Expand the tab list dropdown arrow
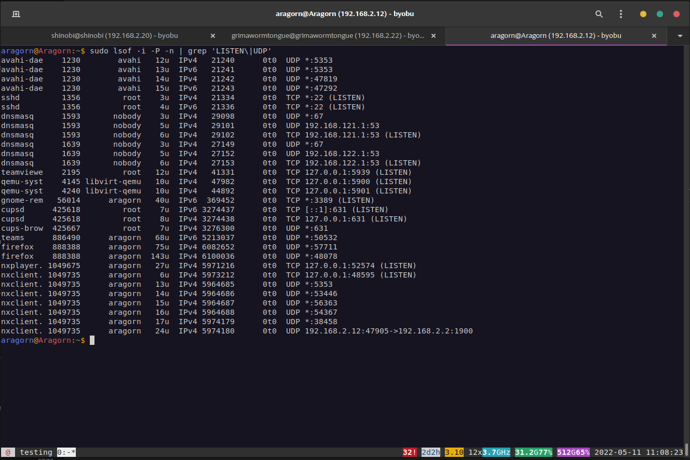 coord(680,36)
